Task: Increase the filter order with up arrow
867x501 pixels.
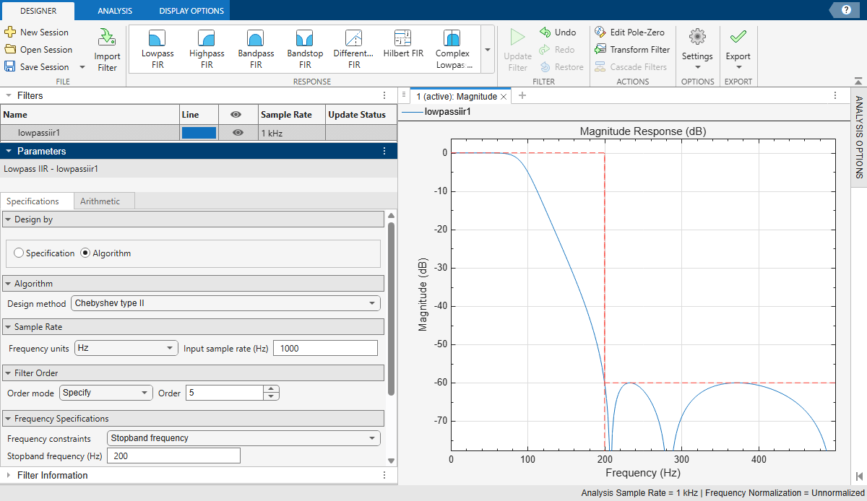Action: click(271, 389)
